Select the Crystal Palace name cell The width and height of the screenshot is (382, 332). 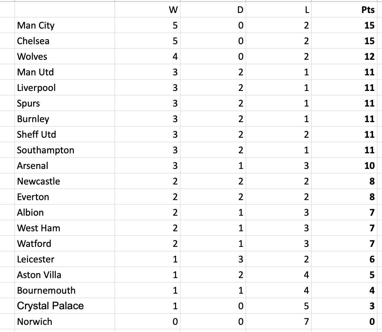[x=65, y=306]
